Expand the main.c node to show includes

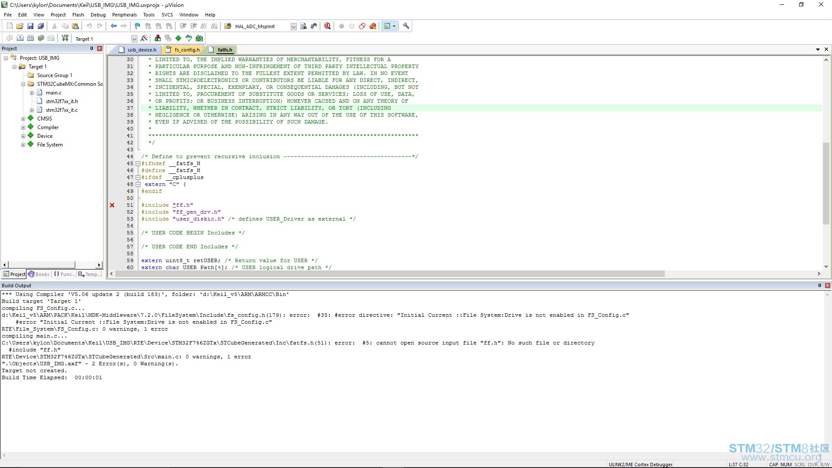[32, 93]
